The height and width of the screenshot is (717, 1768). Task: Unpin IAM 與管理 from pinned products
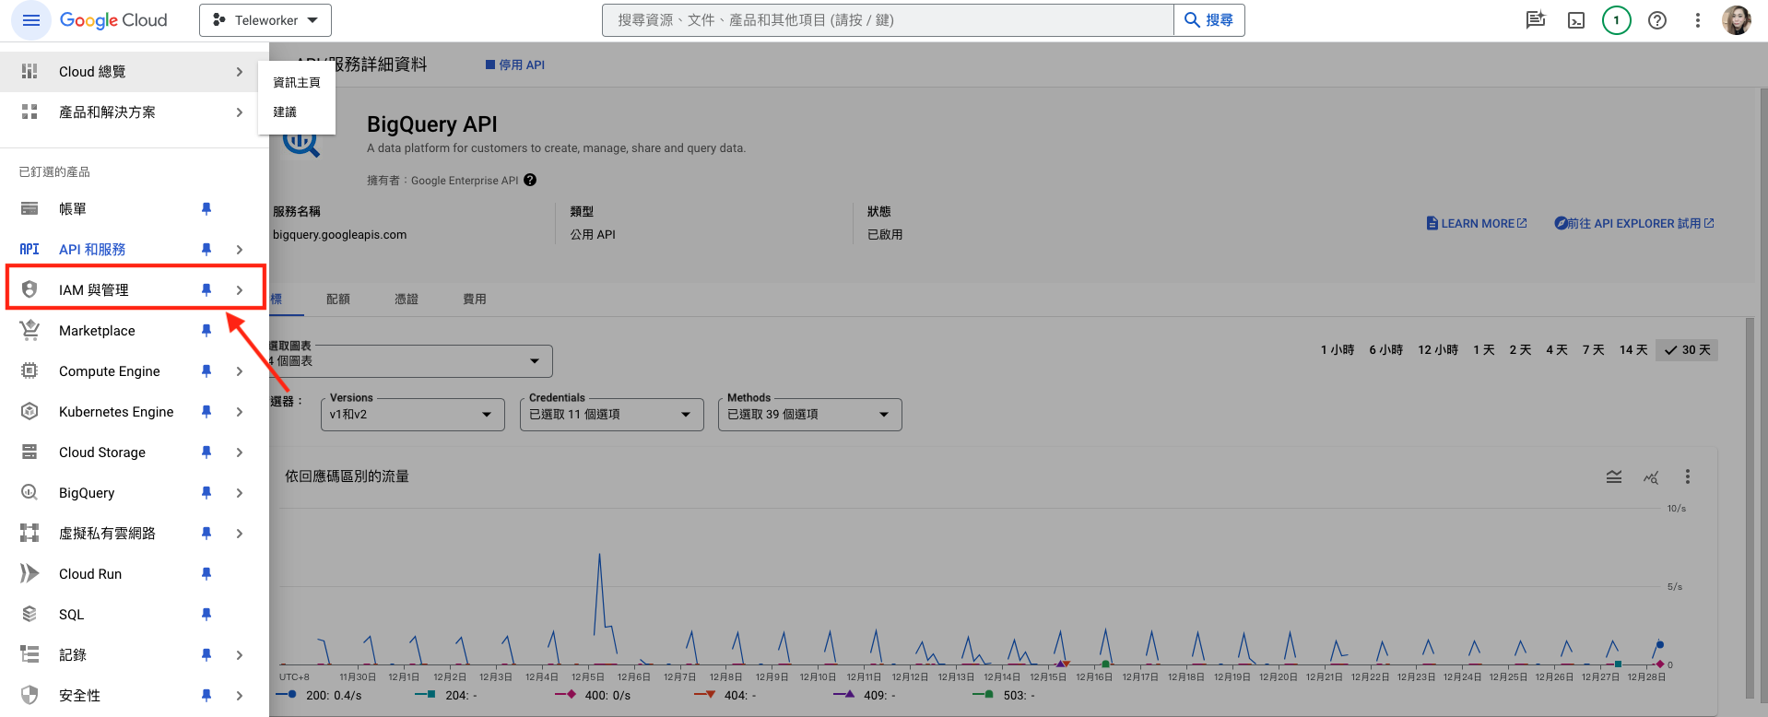206,290
